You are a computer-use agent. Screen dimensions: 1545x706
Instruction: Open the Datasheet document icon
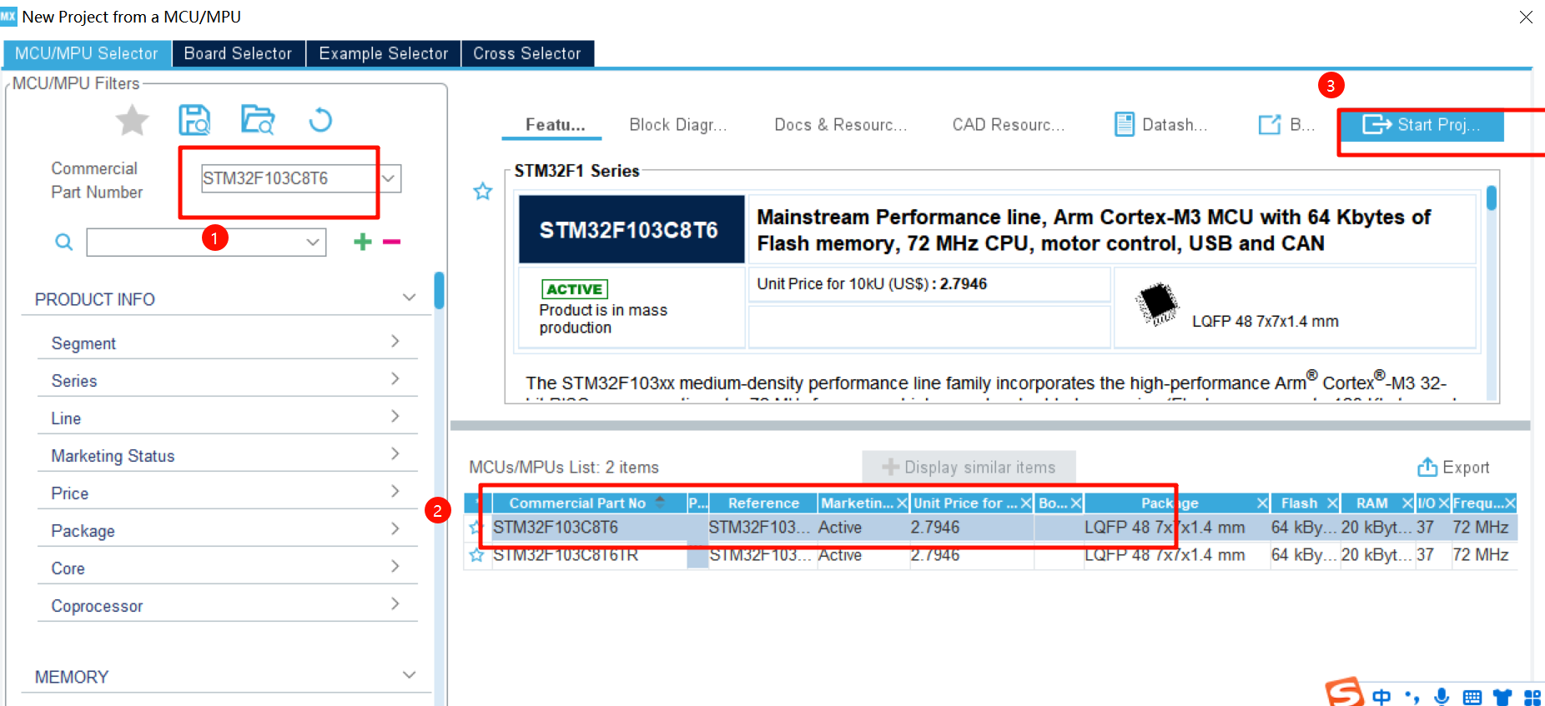[1125, 124]
